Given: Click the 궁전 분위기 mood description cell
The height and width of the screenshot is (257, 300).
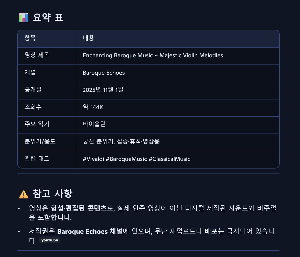Looking at the screenshot, I should 121,142.
